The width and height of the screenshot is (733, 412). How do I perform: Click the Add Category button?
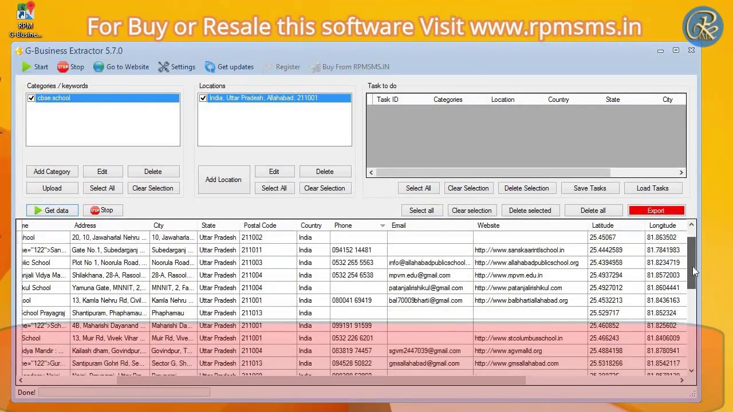pyautogui.click(x=52, y=172)
